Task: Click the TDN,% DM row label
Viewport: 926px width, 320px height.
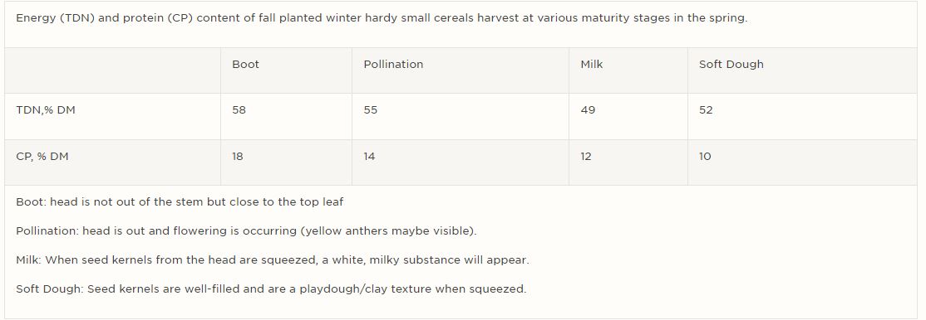Action: (46, 110)
